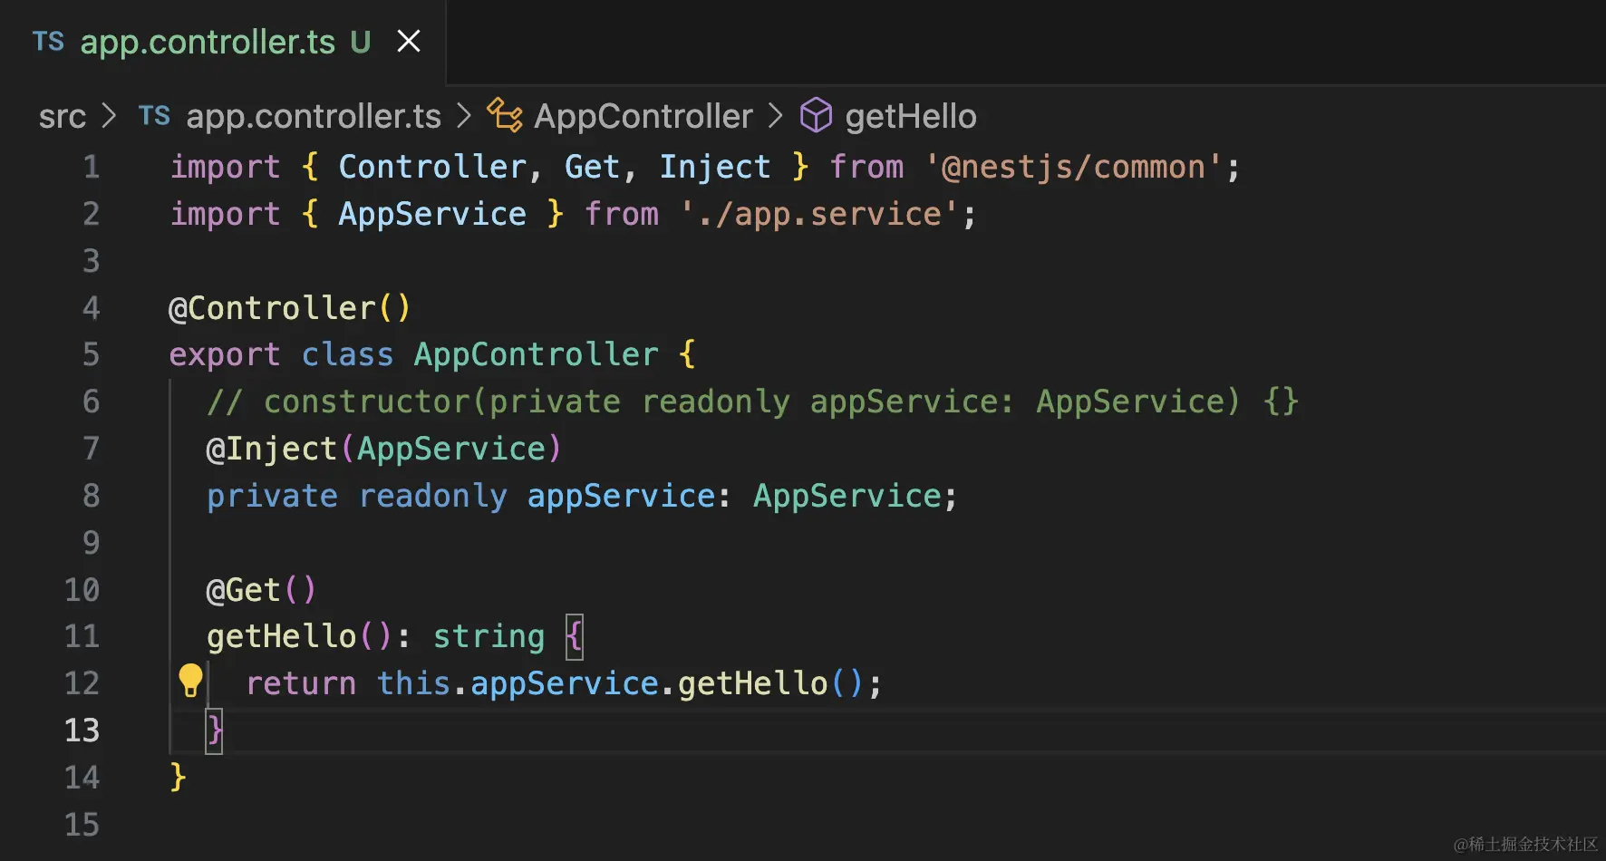1606x861 pixels.
Task: Click line number 11 in gutter
Action: (82, 636)
